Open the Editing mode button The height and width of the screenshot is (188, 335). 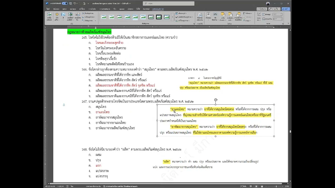coord(274,9)
